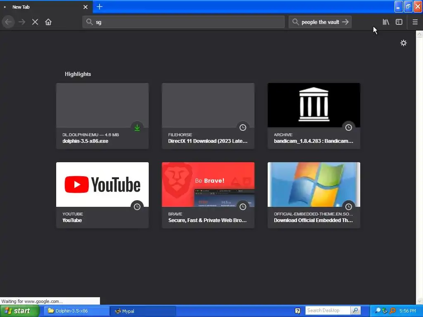Viewport: 423px width, 317px height.
Task: Click 'bandicam_1.8.4.283 : Bandicam...' title
Action: click(x=314, y=141)
